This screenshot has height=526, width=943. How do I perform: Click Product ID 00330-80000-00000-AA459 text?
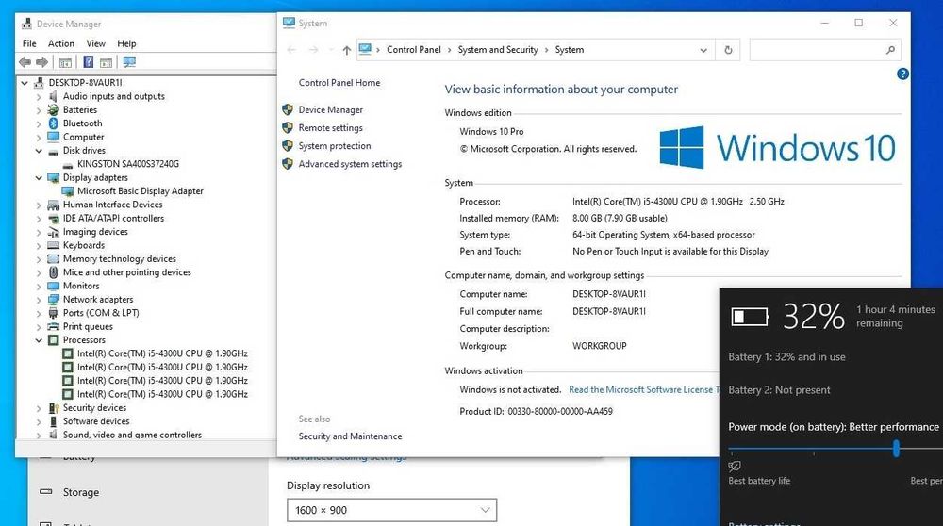[536, 412]
